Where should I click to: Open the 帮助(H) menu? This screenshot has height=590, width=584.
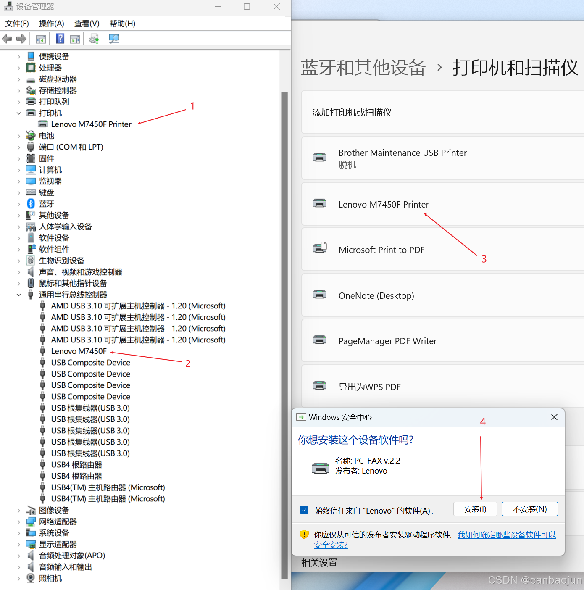pos(122,24)
